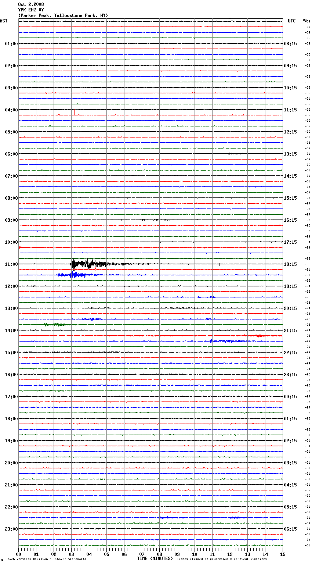This screenshot has width=312, height=564.
Task: Click the 13:15 UTC row label
Action: [x=290, y=154]
